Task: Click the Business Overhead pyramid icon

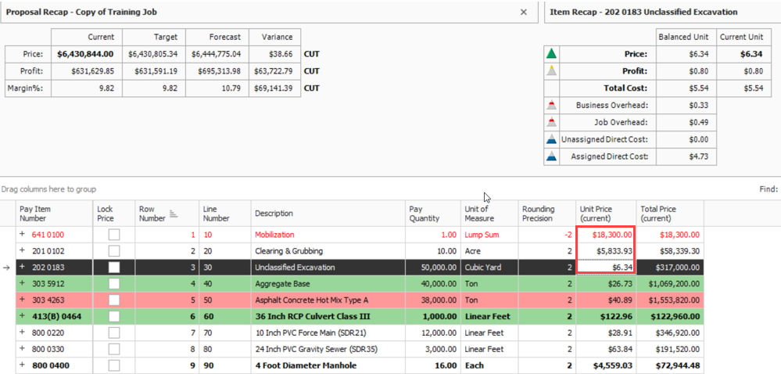Action: [x=551, y=106]
